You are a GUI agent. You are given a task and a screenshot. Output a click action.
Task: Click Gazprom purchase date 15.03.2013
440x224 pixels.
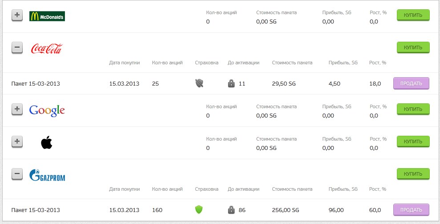(x=124, y=210)
